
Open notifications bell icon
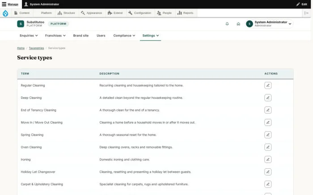pos(227,24)
